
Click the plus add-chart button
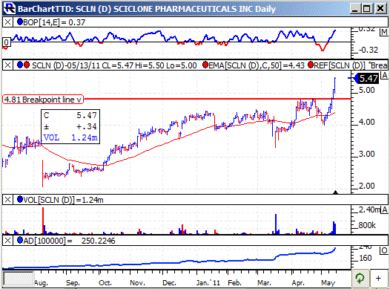pyautogui.click(x=378, y=279)
